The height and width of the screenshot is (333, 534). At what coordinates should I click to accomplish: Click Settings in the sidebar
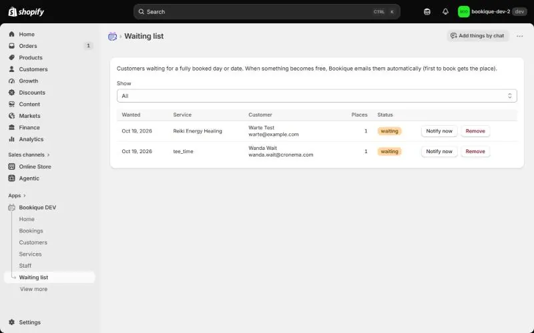[49, 322]
